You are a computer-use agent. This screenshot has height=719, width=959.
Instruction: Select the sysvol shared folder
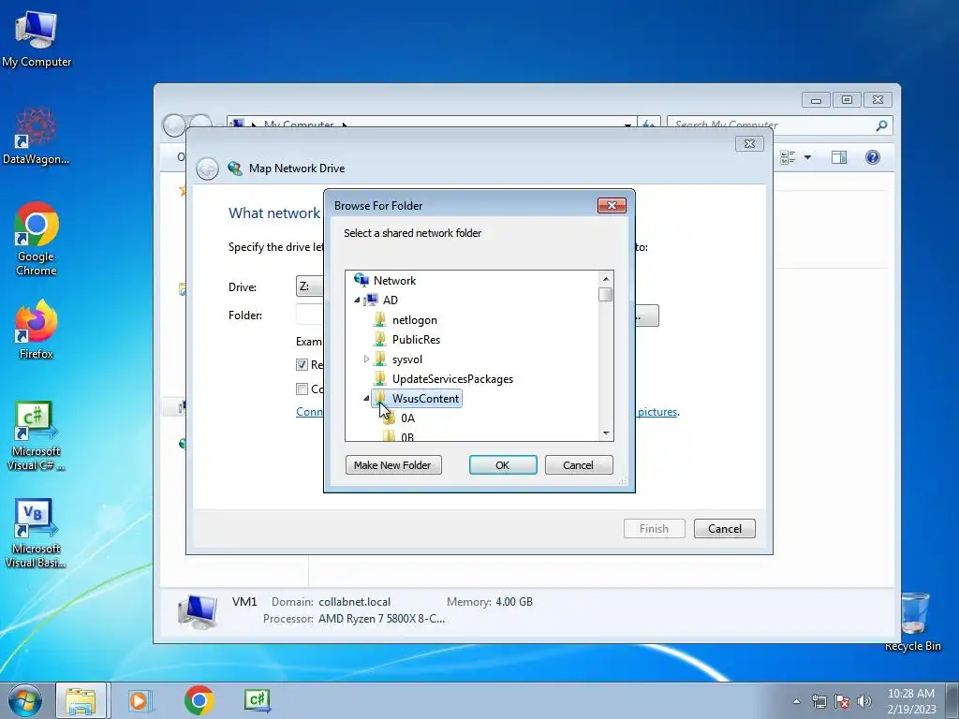click(x=407, y=359)
